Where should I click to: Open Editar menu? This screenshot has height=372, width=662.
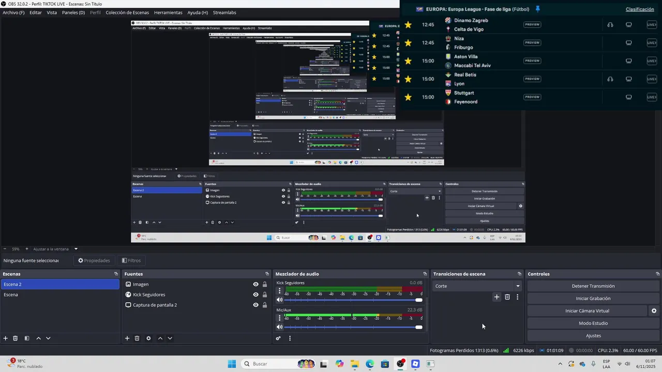click(x=36, y=12)
